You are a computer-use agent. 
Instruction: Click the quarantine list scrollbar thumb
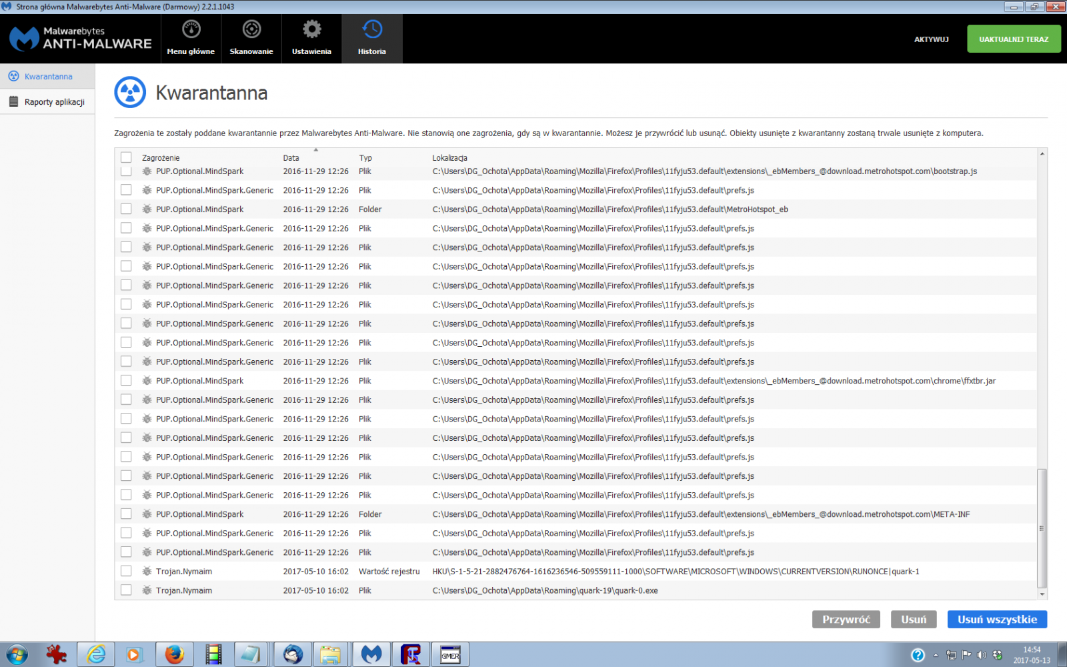pyautogui.click(x=1042, y=528)
